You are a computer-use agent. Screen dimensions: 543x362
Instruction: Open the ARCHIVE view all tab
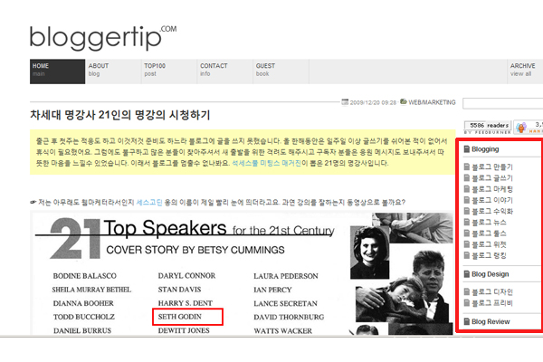tap(525, 71)
